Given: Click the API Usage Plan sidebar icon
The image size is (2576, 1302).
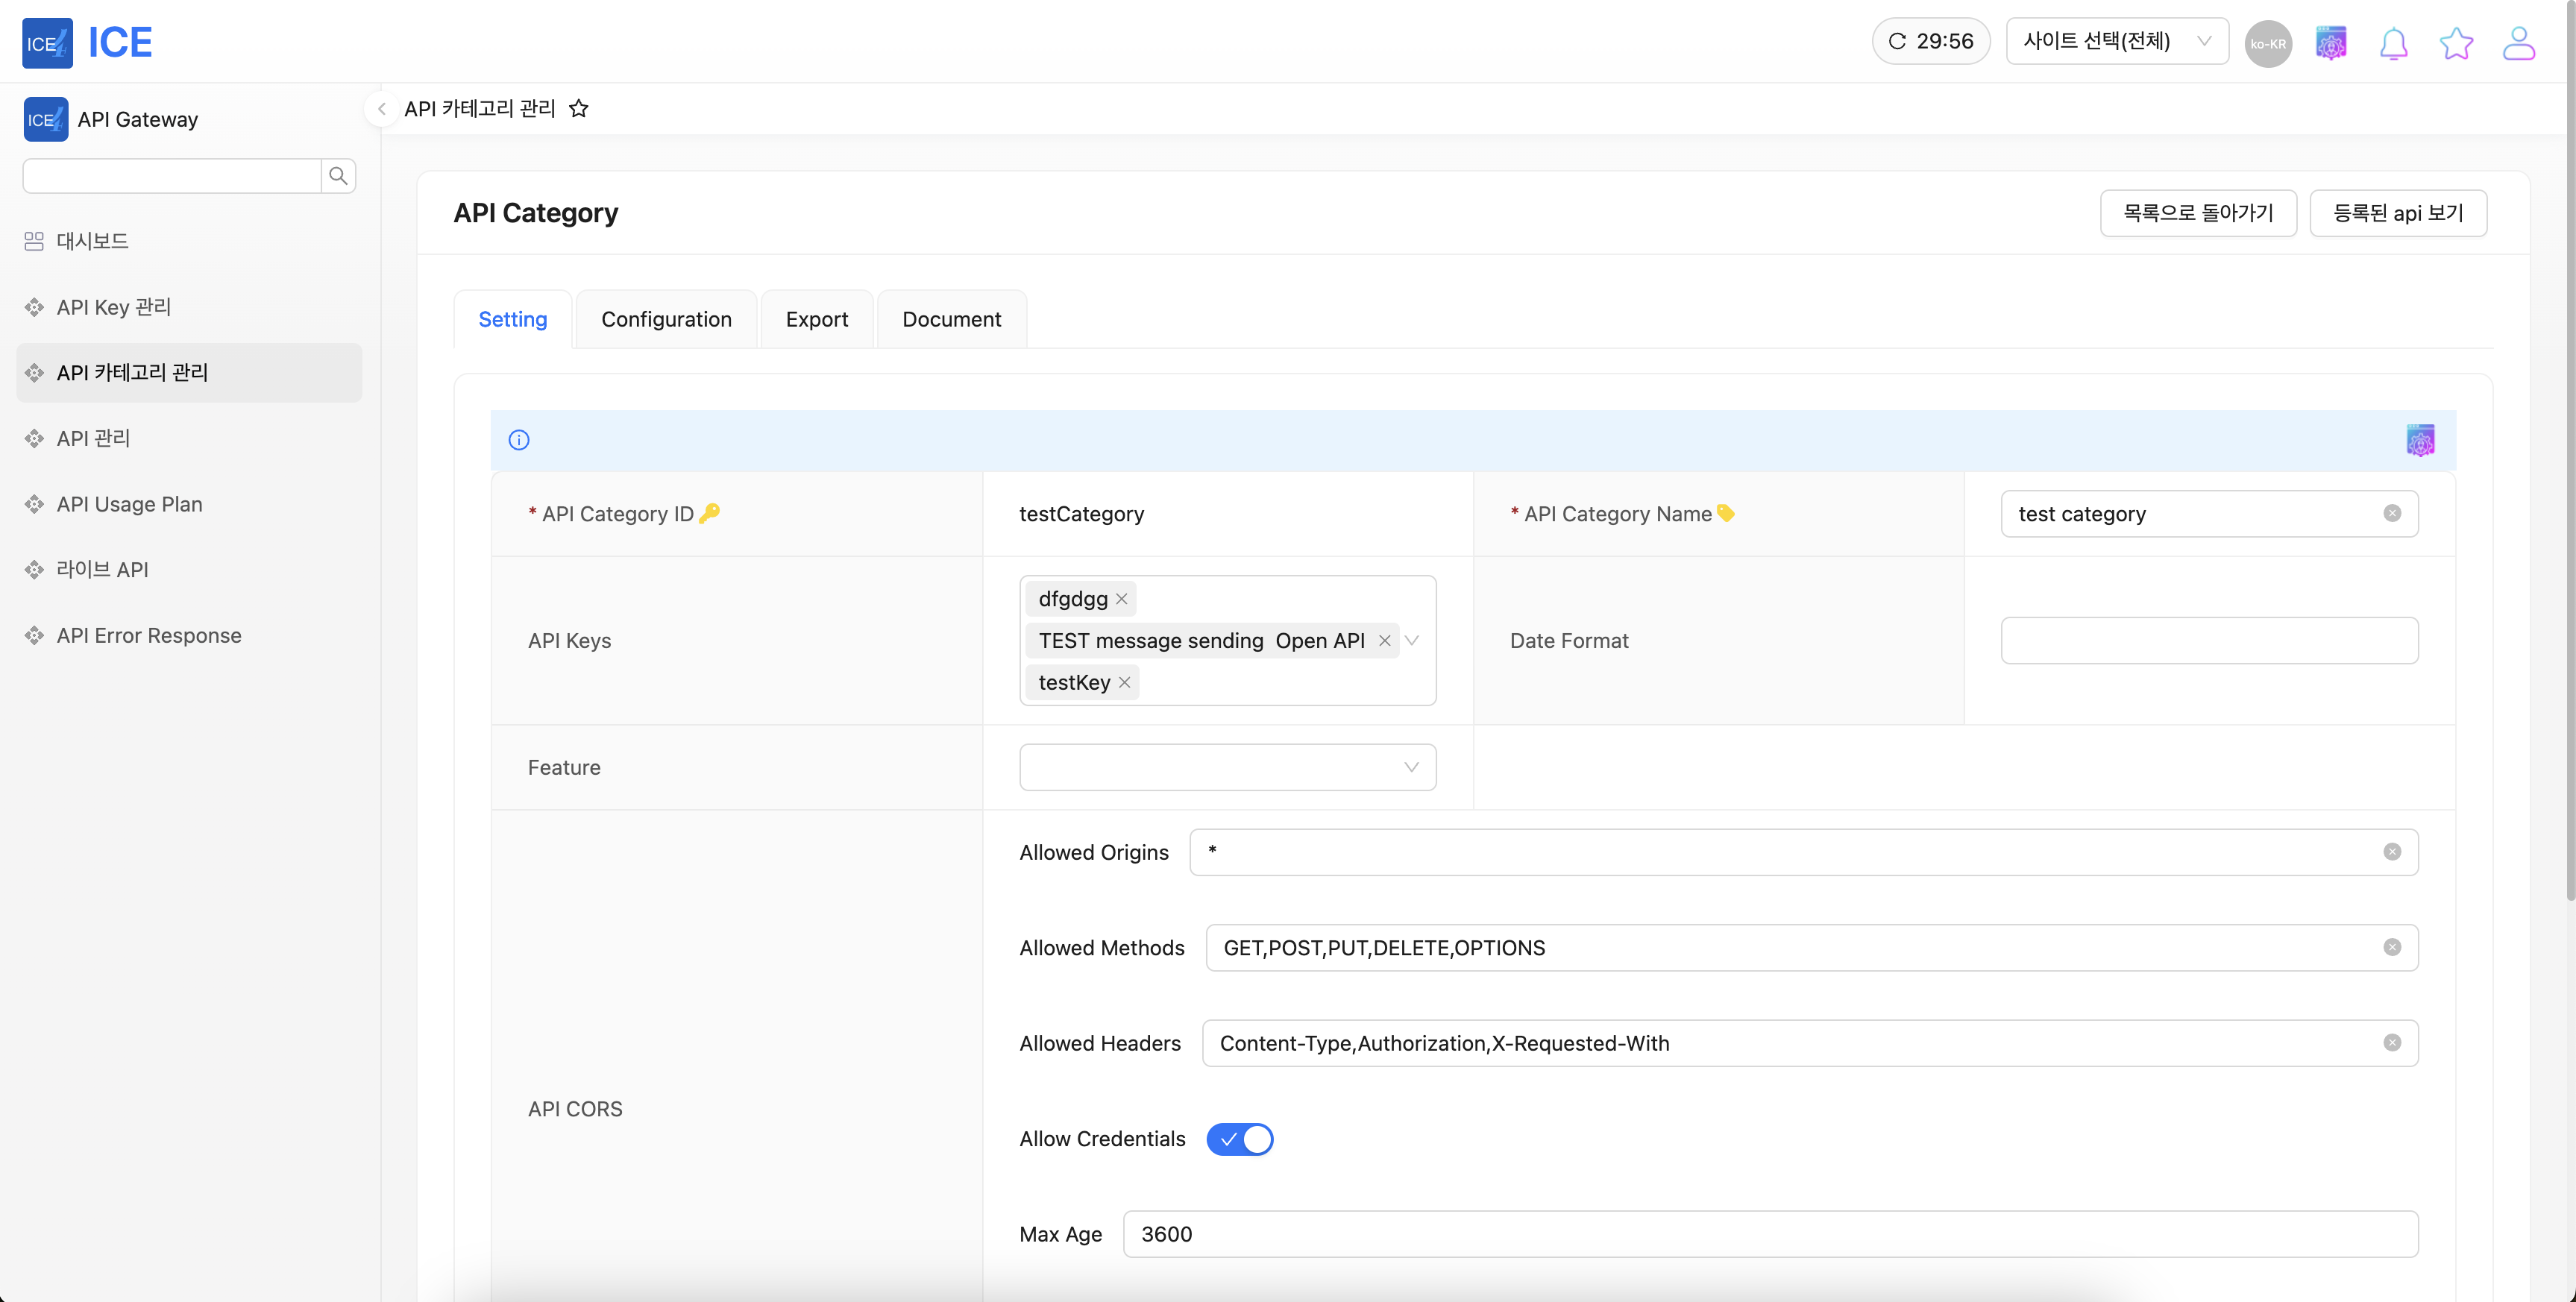Looking at the screenshot, I should (34, 504).
